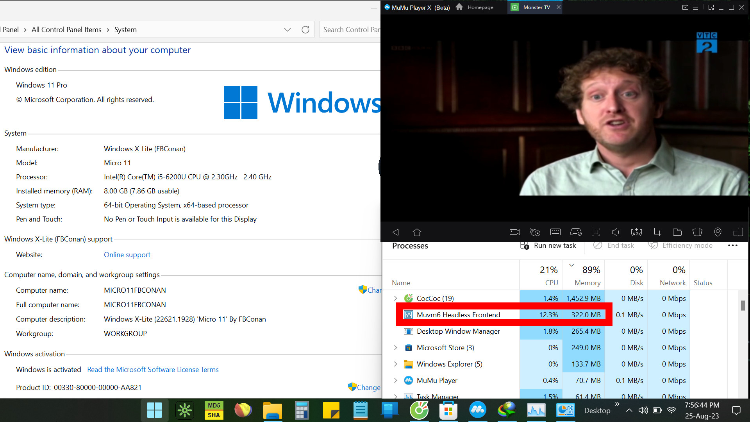Screen dimensions: 750x422
Task: Open the MuMu Player hamburger menu
Action: click(696, 7)
